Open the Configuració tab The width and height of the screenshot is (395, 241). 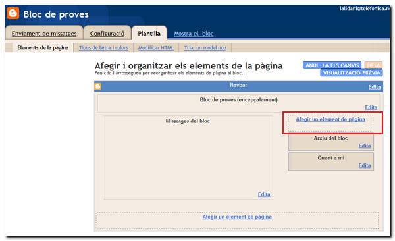pos(107,34)
